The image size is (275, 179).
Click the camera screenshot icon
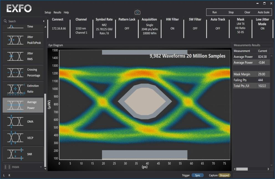[x=137, y=12]
